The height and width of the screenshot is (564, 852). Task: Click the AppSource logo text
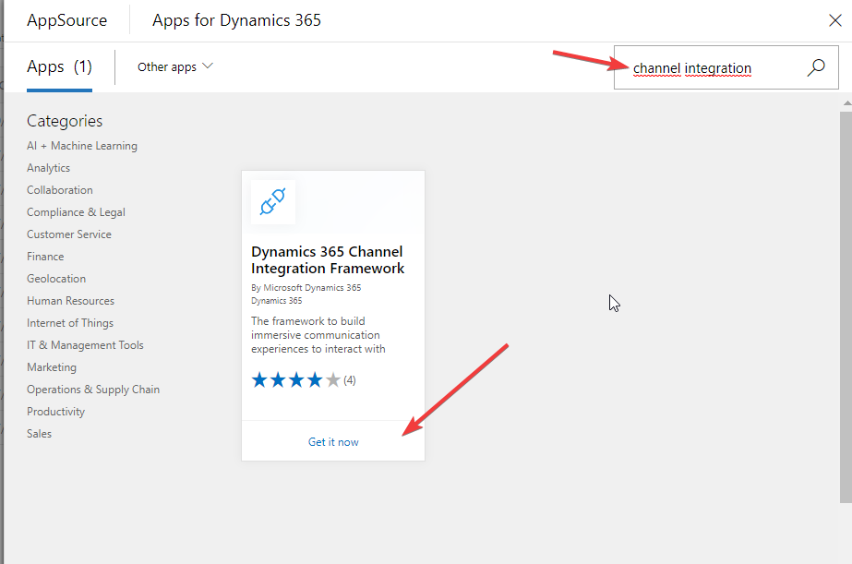66,20
